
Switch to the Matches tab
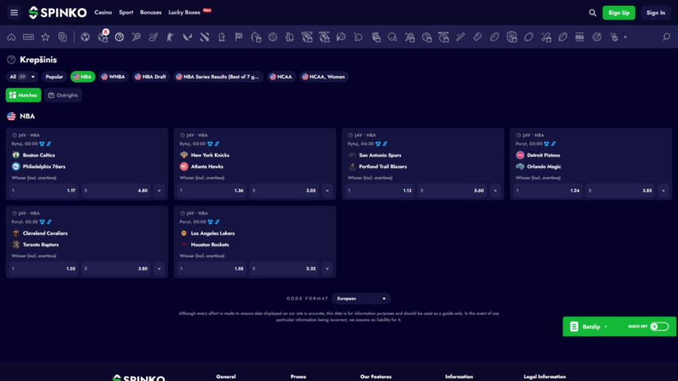[x=23, y=95]
